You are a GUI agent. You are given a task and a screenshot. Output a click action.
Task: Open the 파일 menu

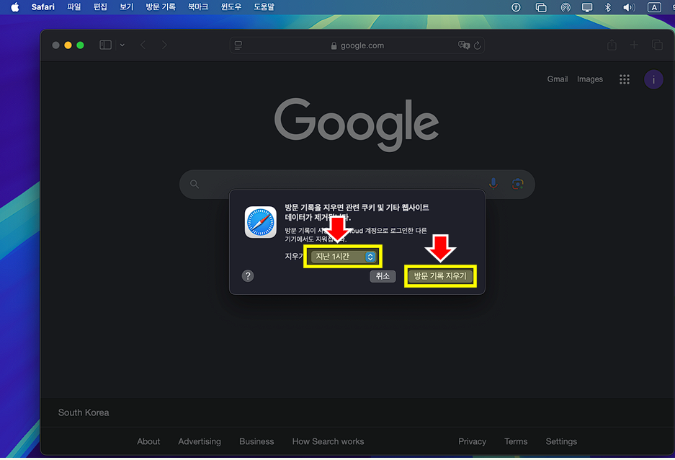tap(74, 7)
